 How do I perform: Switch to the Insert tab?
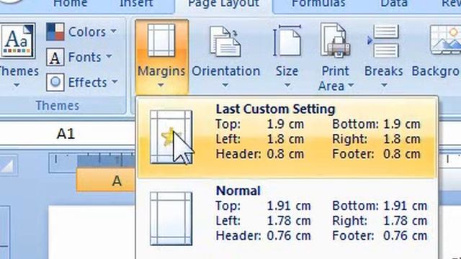[x=136, y=4]
